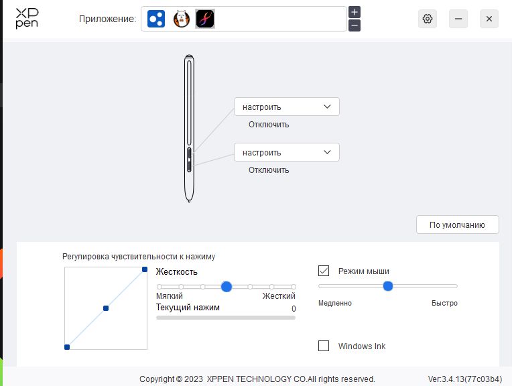This screenshot has height=386, width=512.
Task: Open settings via the gear icon
Action: point(428,19)
